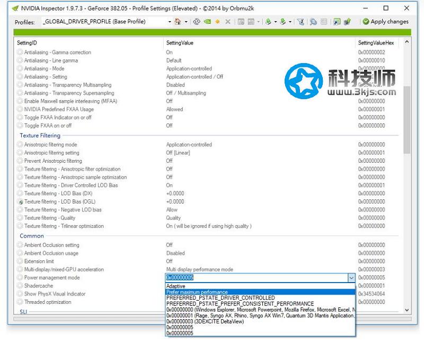Select the Antialiasing - Transparency Supersampling row
The height and width of the screenshot is (343, 424).
207,93
